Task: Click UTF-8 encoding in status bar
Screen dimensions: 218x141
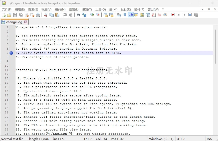Action: tap(181, 139)
